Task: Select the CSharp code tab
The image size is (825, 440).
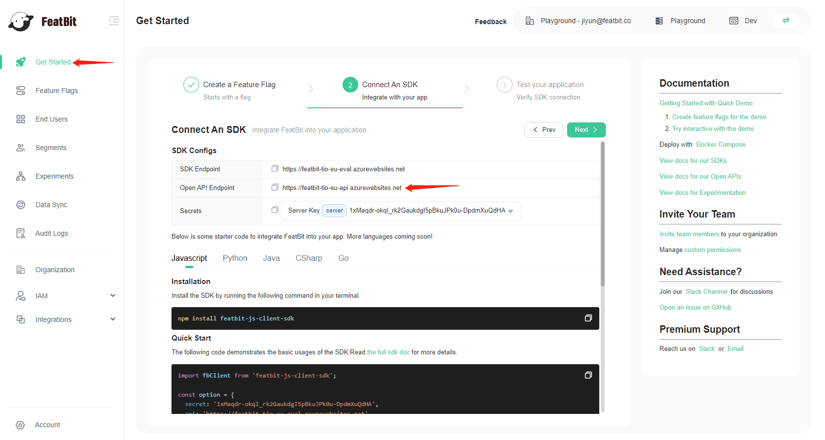Action: pyautogui.click(x=309, y=258)
